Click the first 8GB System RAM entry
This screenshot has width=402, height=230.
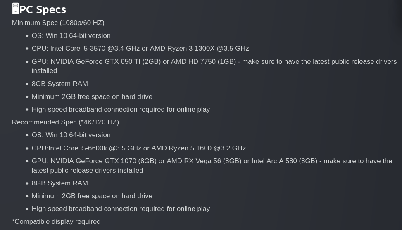60,84
